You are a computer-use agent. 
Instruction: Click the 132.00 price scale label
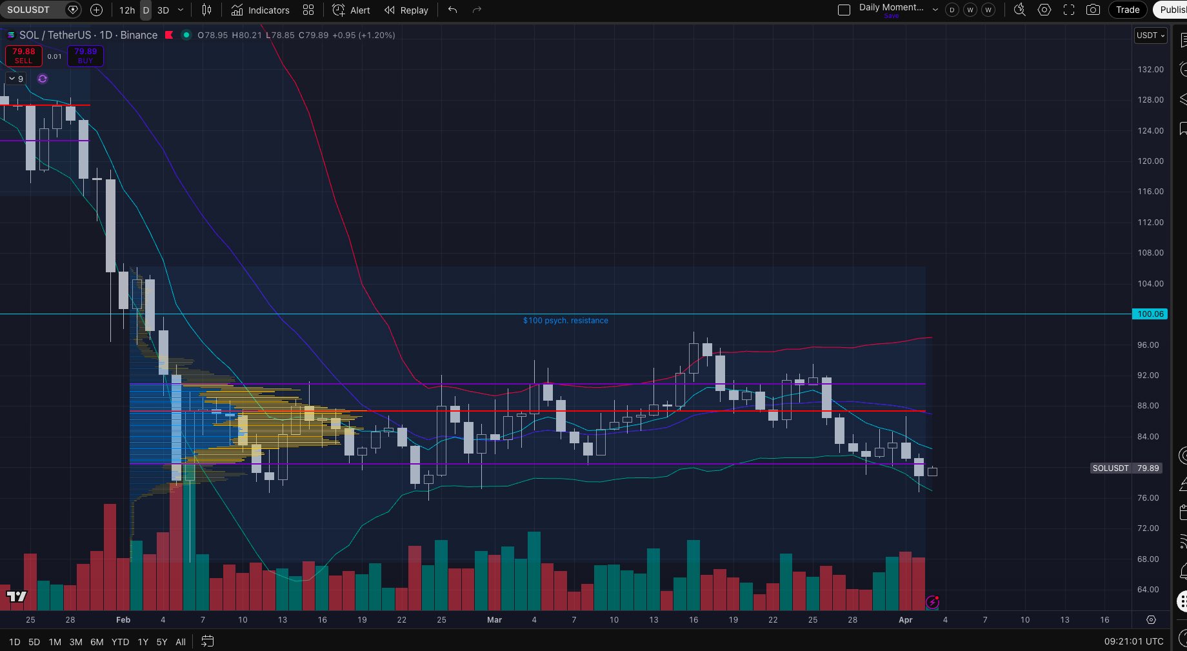[1151, 70]
